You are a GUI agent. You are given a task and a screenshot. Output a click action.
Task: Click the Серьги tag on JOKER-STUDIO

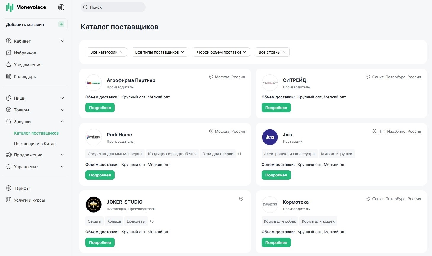[95, 221]
